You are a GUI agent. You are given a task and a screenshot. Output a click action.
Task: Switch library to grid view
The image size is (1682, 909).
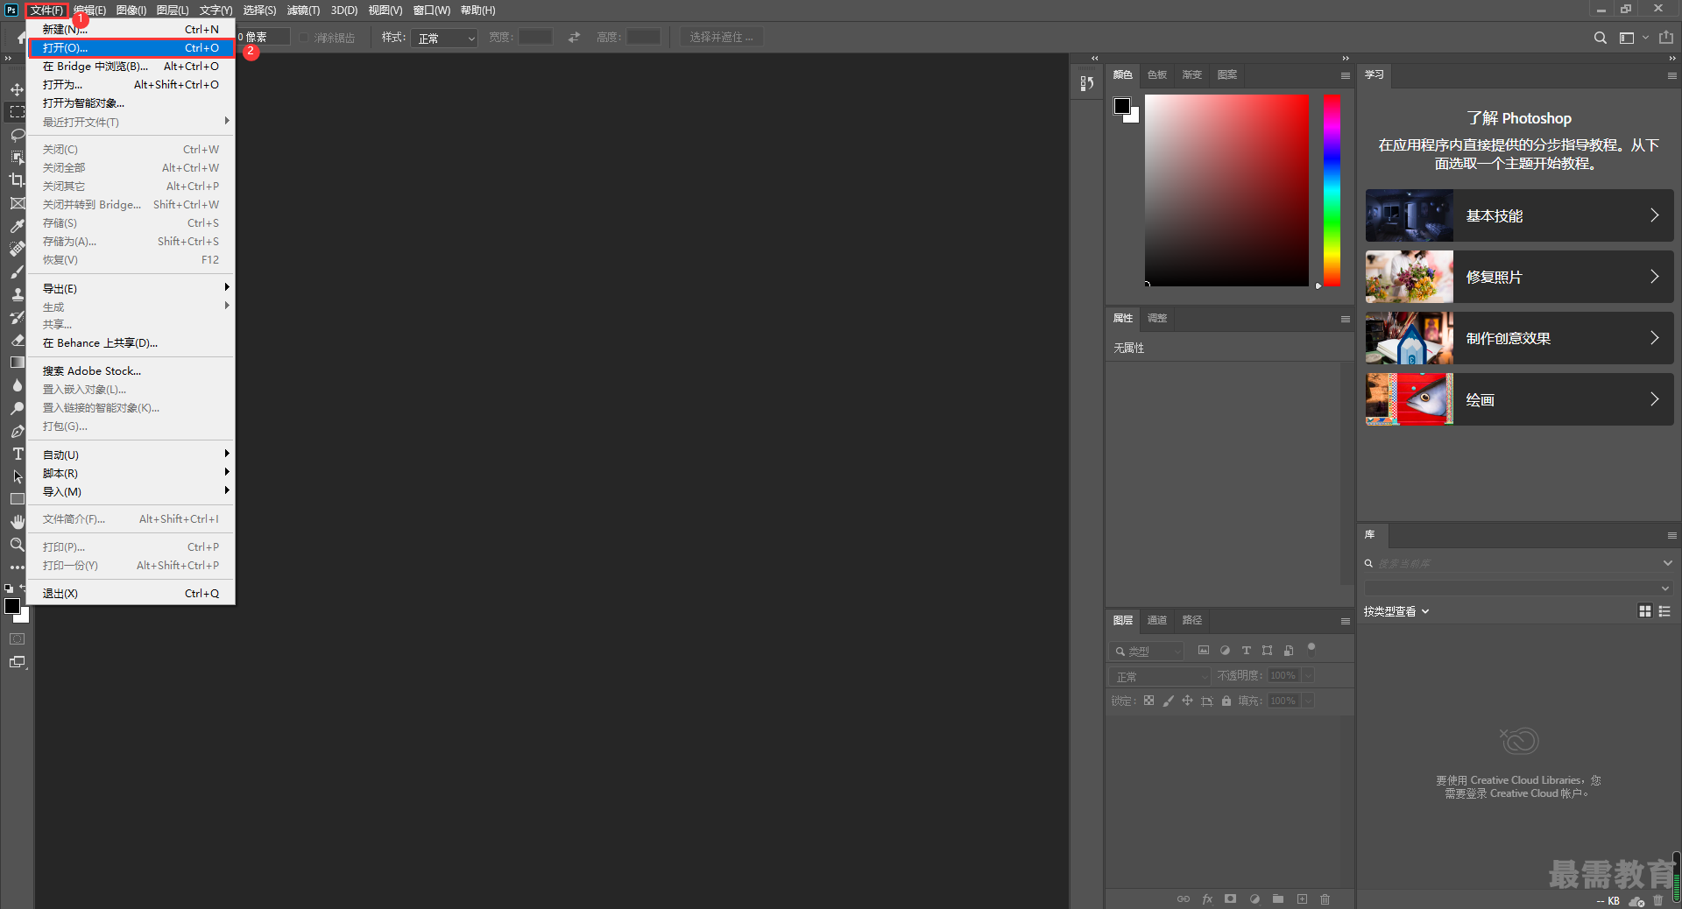(1644, 611)
